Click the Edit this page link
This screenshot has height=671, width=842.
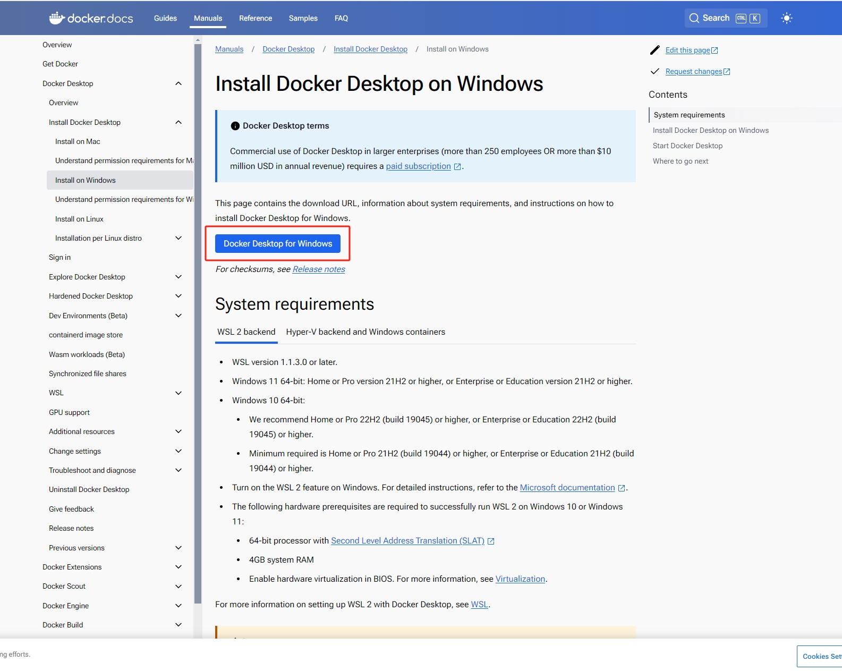point(692,50)
